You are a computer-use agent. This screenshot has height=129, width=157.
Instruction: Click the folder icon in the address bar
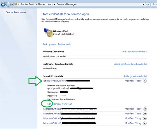point(16,4)
